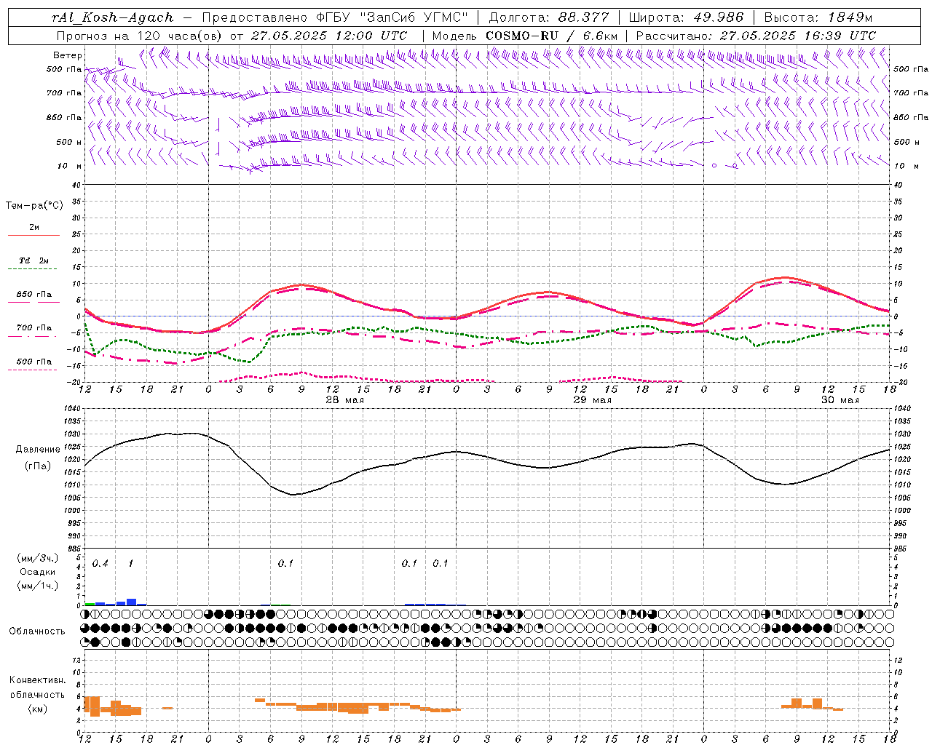Click the Широта: 49.986 header value
Image resolution: width=932 pixels, height=745 pixels.
686,17
